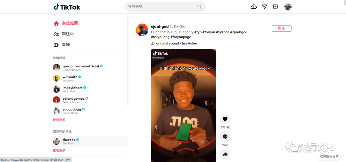Click the TikTok logo
The width and height of the screenshot is (346, 162).
click(67, 7)
